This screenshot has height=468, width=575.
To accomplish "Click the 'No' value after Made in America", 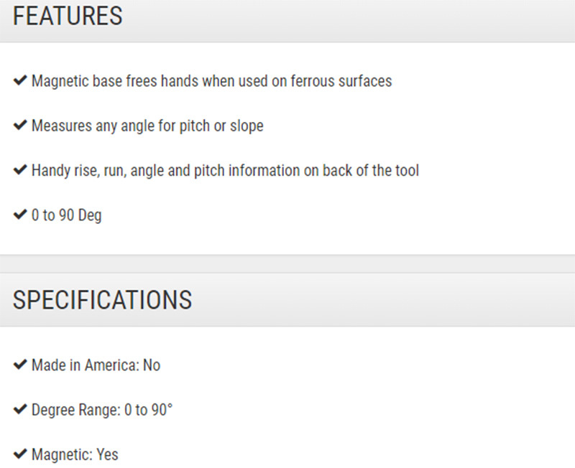I will coord(152,365).
